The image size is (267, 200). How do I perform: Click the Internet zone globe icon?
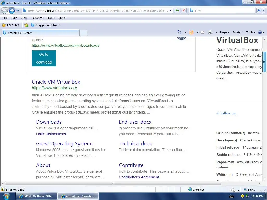190,190
